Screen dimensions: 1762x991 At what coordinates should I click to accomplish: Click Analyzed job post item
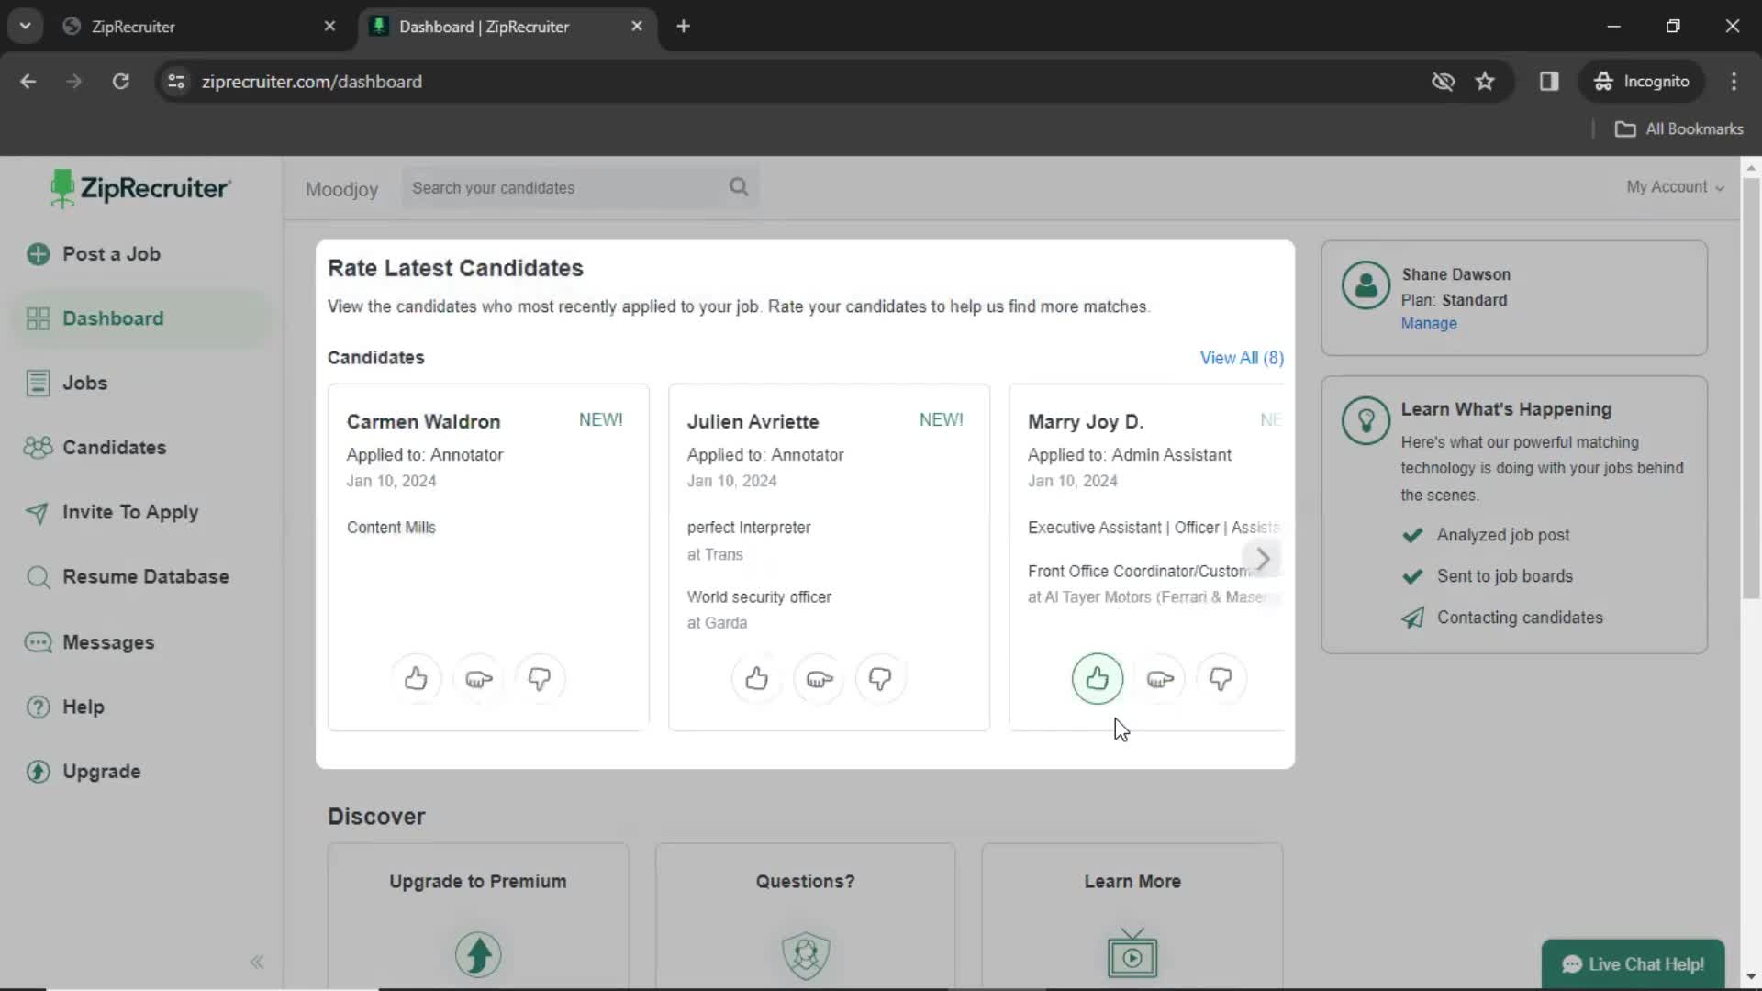tap(1486, 535)
